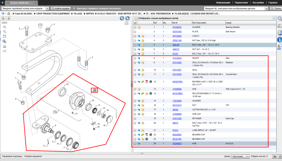Email the parts diagram via envelope icon

[x=5, y=51]
